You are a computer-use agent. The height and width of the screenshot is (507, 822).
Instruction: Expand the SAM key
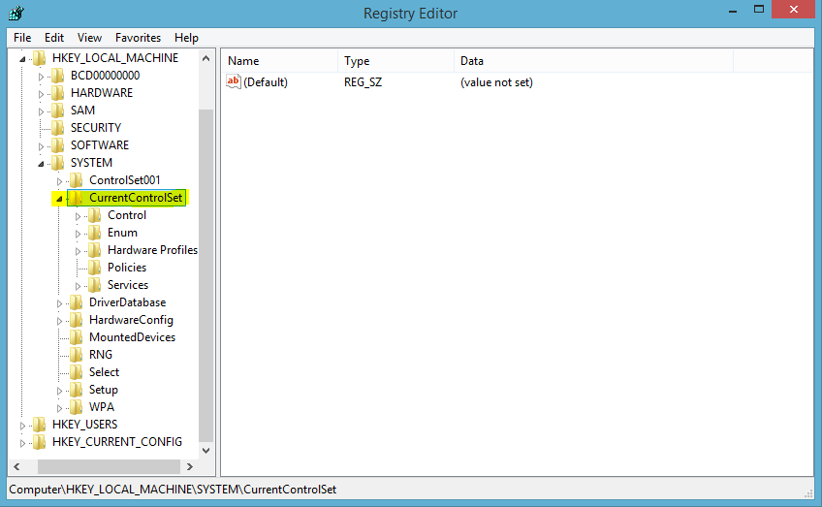[41, 111]
